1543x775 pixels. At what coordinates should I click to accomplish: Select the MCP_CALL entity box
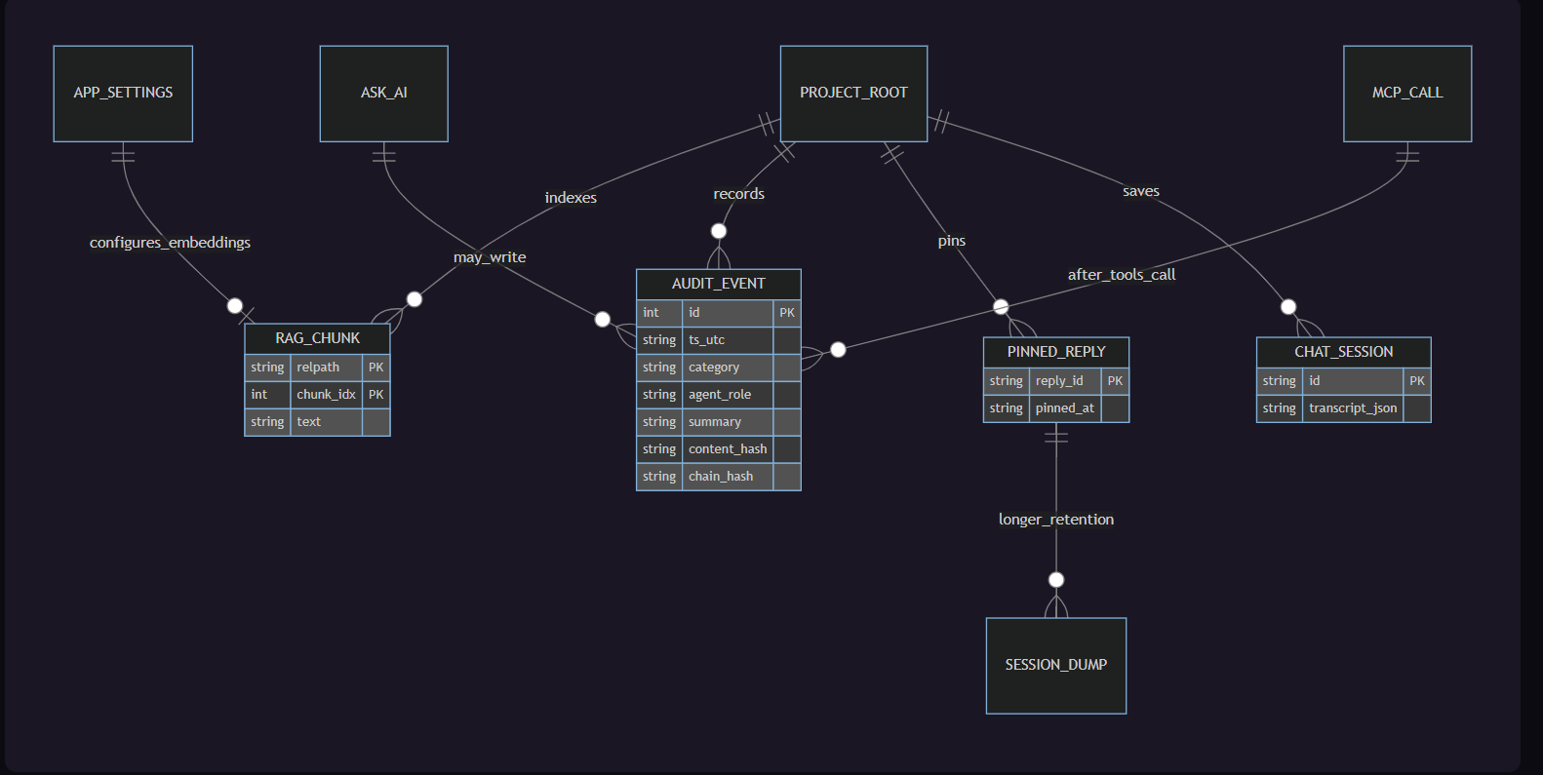(1407, 94)
